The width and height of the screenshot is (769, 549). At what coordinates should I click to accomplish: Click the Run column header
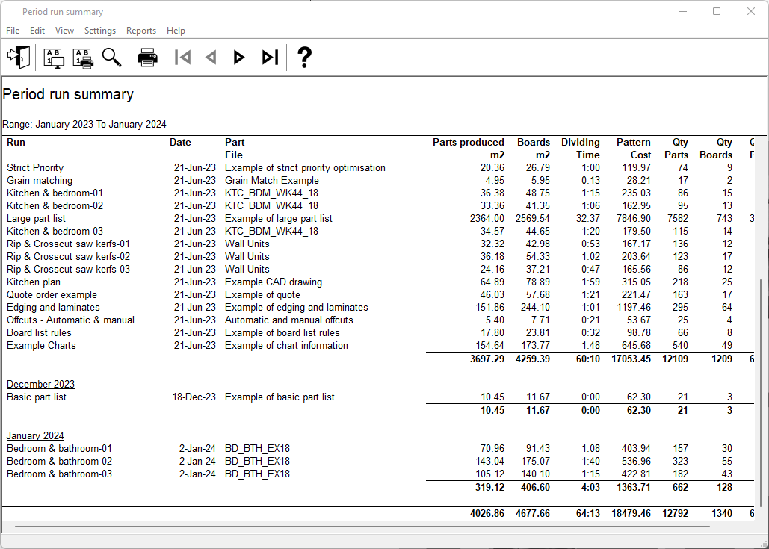tap(16, 143)
